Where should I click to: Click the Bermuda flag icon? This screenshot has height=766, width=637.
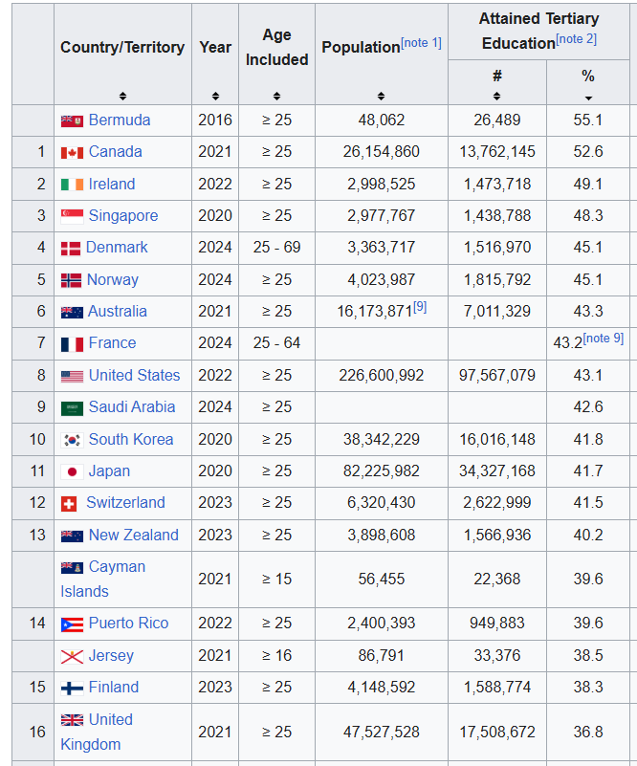pyautogui.click(x=72, y=120)
